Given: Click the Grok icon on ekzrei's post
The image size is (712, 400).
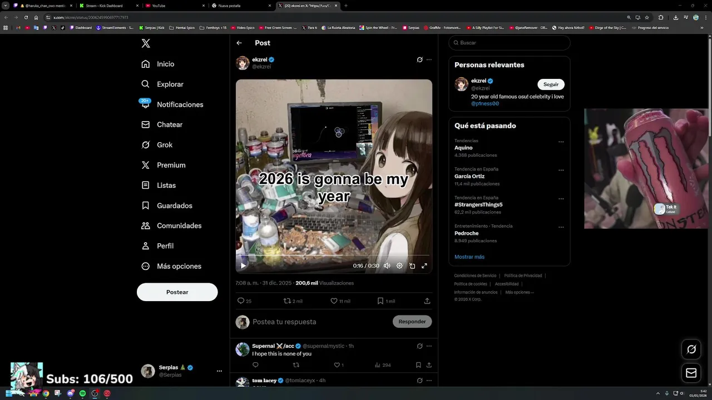Looking at the screenshot, I should [420, 59].
